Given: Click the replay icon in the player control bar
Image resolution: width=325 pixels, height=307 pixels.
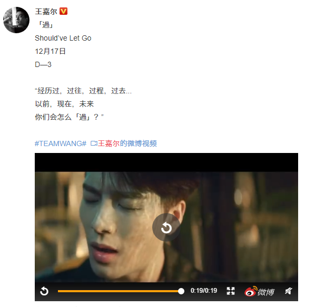Looking at the screenshot, I should point(44,291).
